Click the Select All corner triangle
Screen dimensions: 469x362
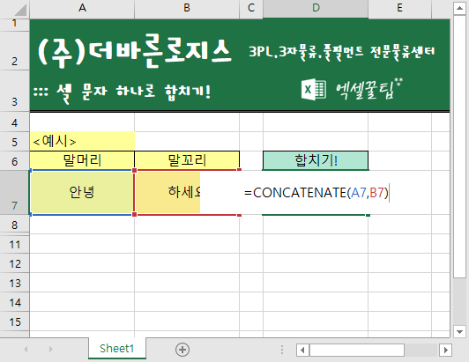coord(20,10)
